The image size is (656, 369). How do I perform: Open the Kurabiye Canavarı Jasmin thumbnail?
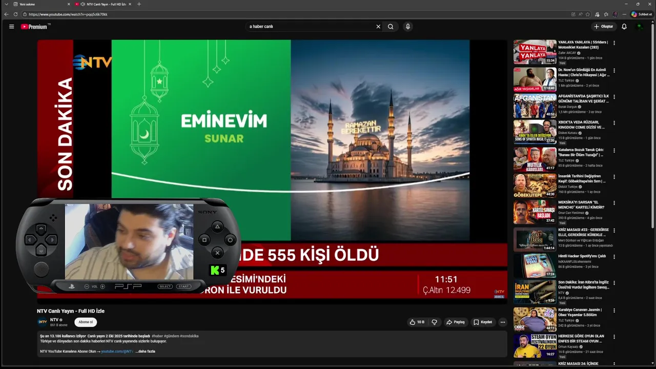click(x=535, y=319)
